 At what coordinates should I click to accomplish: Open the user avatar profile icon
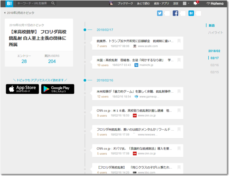(x=111, y=3)
